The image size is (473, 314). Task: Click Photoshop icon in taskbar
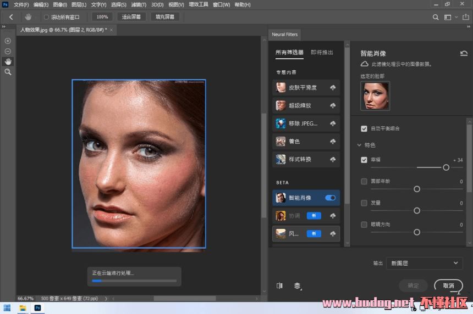pos(37,308)
